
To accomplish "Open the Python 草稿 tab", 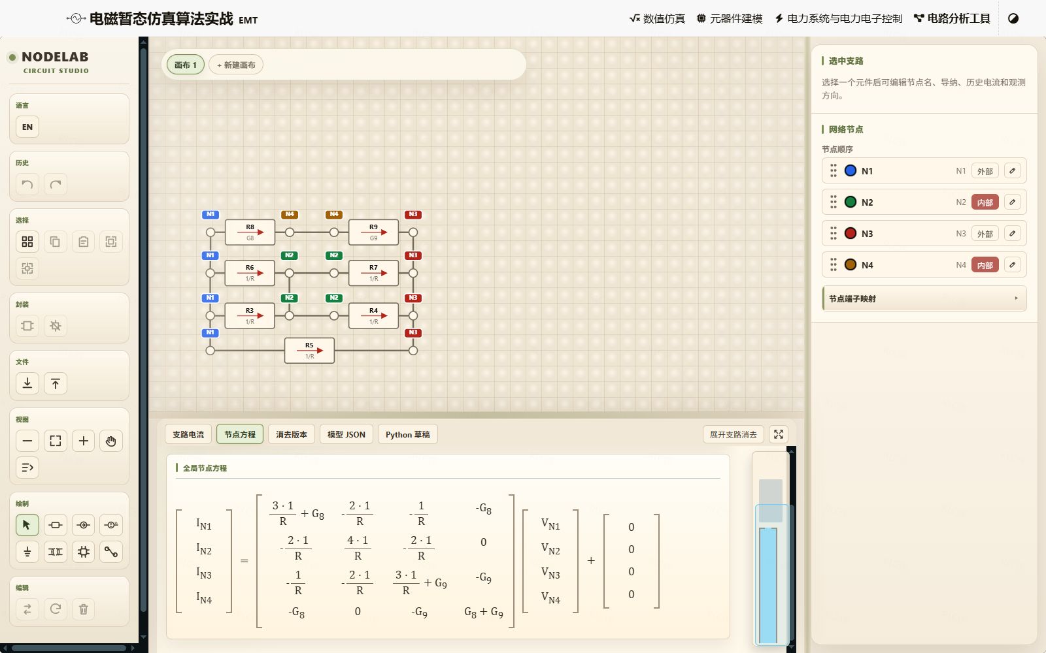I will coord(407,434).
